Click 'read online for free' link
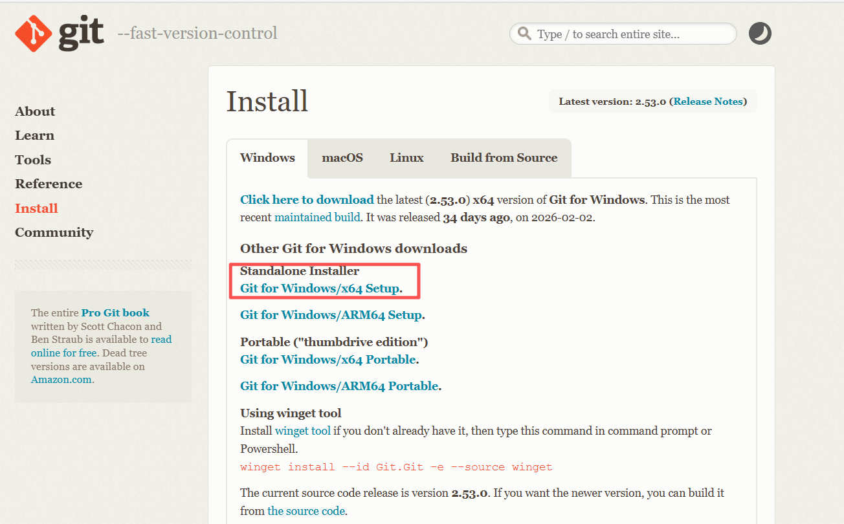 coord(102,346)
